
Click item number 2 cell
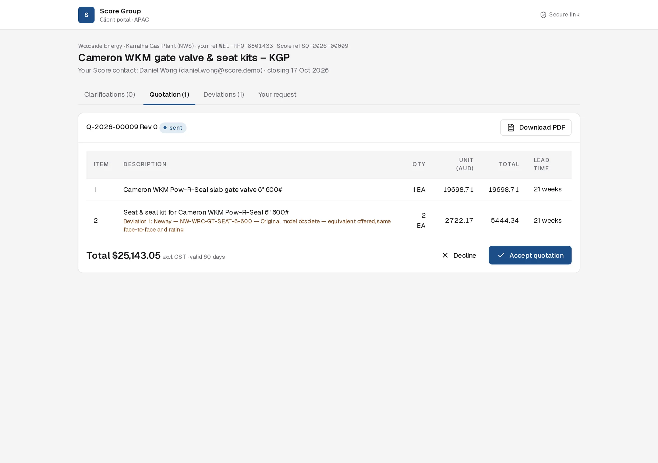click(96, 220)
